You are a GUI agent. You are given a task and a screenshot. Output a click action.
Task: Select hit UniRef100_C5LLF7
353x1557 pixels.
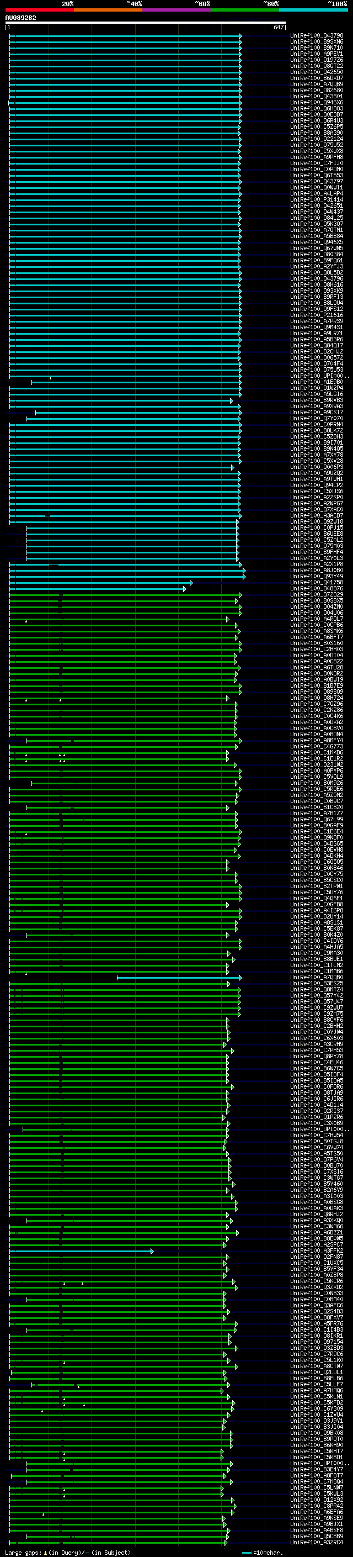317,1384
